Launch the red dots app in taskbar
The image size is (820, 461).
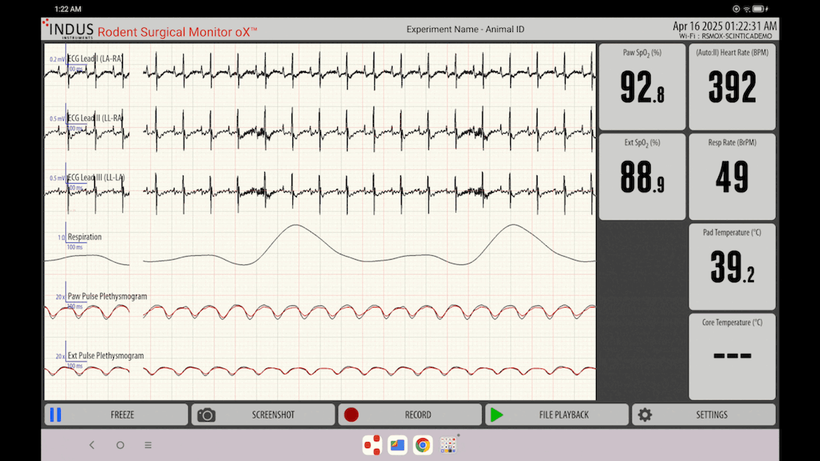click(372, 445)
